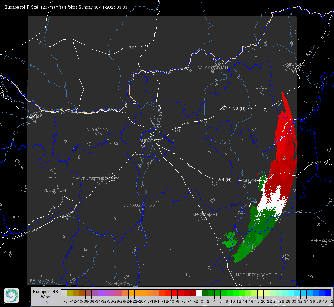
Task: Click the BUDAPEST city label
Action: click(x=150, y=141)
